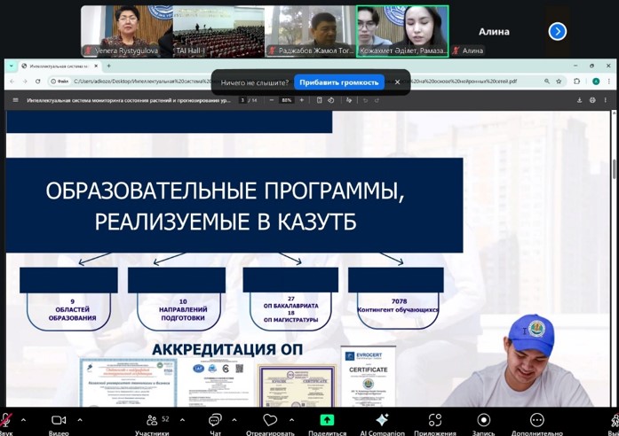
Task: Open the Приложения apps icon
Action: pos(435,420)
